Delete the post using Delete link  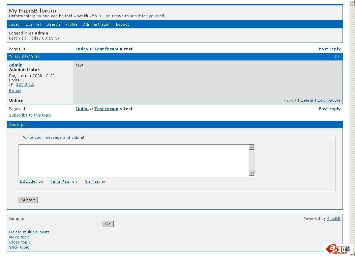[x=307, y=100]
